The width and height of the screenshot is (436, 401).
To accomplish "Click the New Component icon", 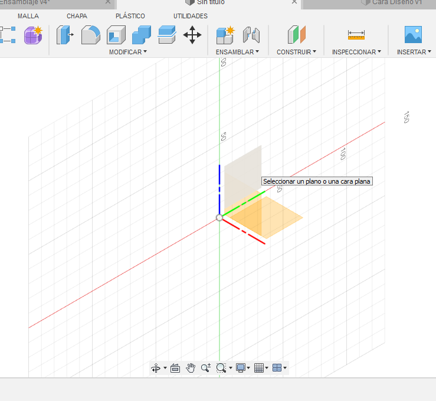I will (225, 35).
